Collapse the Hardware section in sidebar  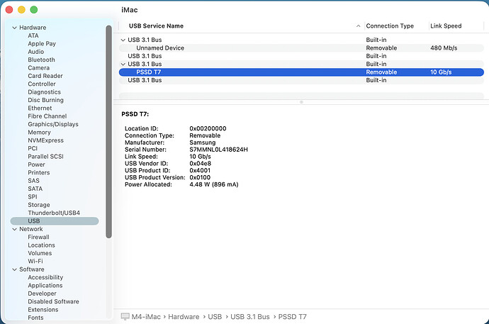point(14,28)
